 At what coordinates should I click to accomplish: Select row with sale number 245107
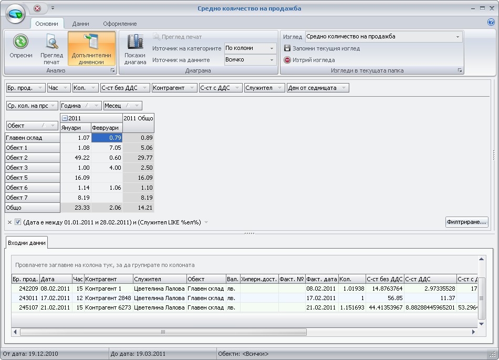coord(244,307)
